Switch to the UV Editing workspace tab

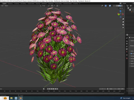[x=23, y=4]
